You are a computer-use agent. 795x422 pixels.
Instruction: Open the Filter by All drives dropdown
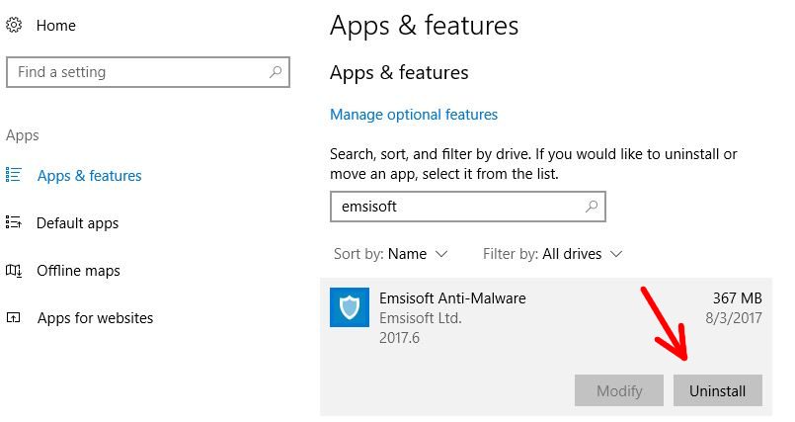click(x=552, y=254)
